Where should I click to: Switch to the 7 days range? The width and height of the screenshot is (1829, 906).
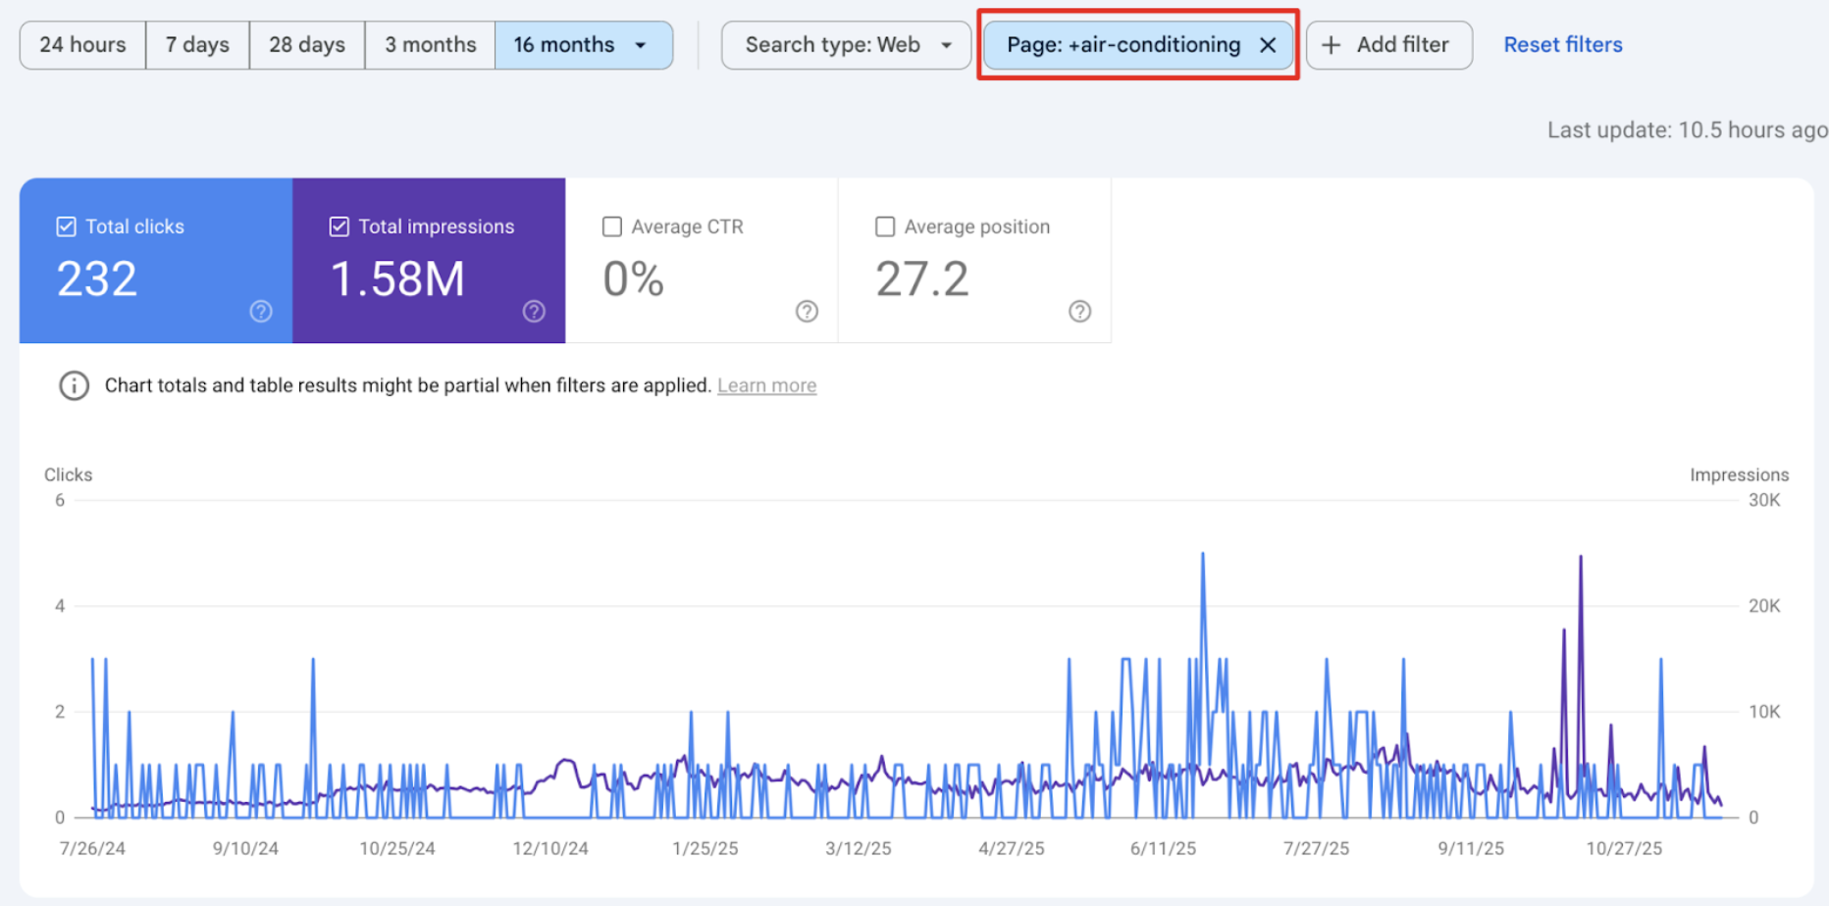pos(197,45)
